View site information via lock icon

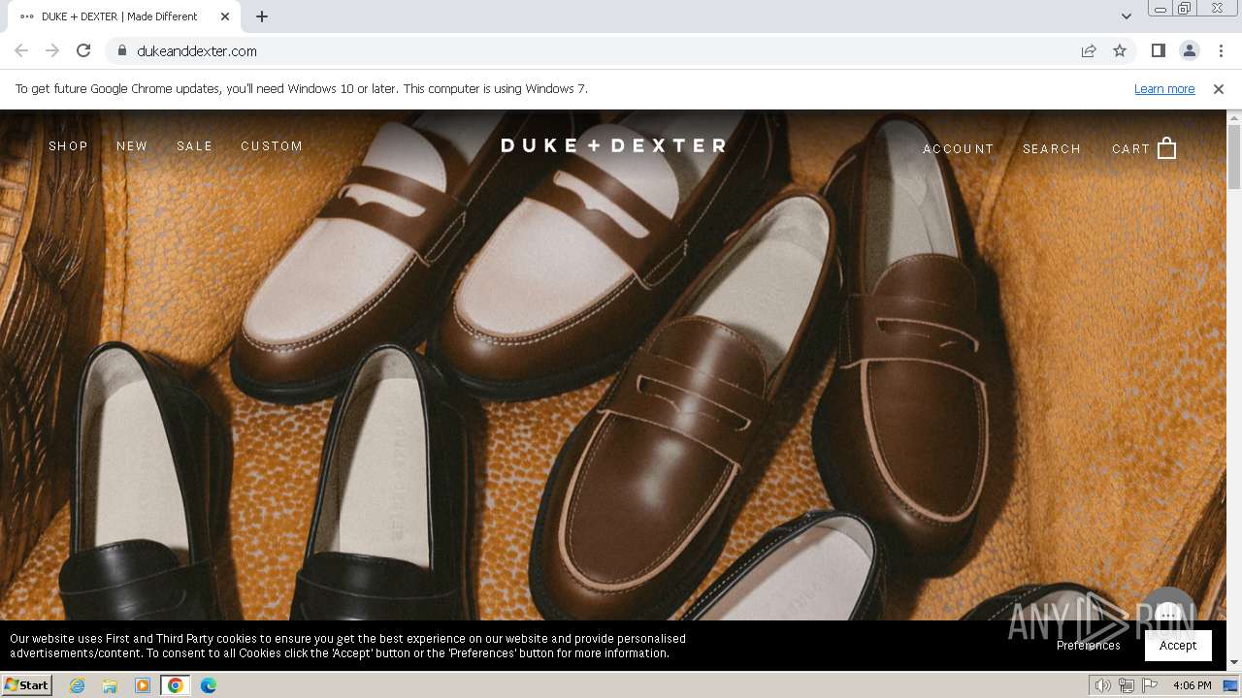click(121, 50)
